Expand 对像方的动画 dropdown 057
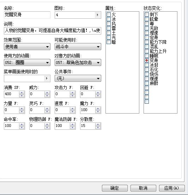 78,62
